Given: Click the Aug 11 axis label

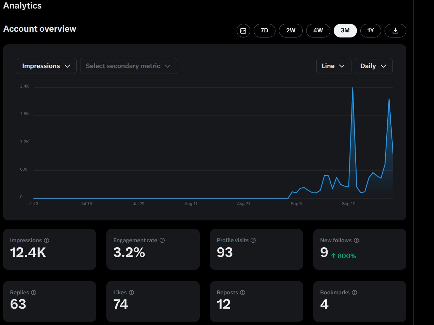Looking at the screenshot, I should click(x=191, y=204).
